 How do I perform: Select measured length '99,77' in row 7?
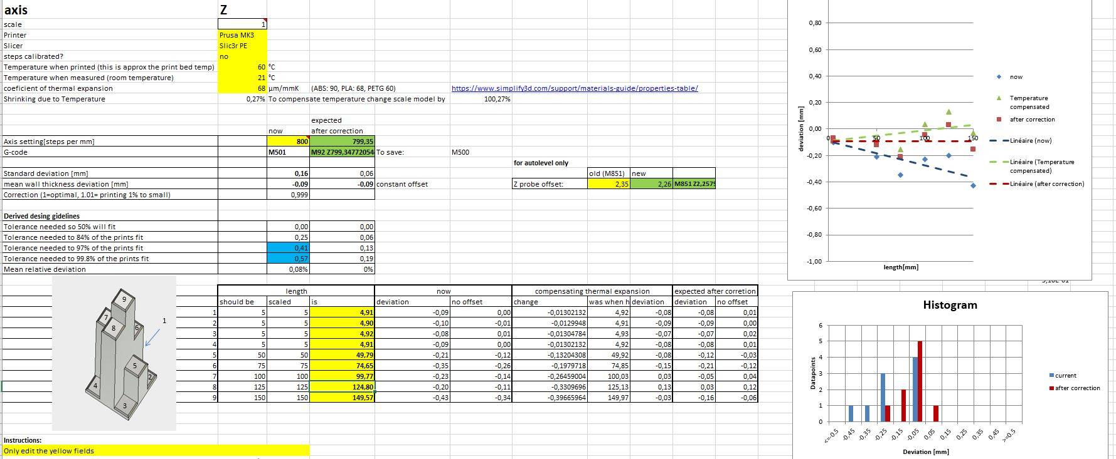(x=343, y=376)
